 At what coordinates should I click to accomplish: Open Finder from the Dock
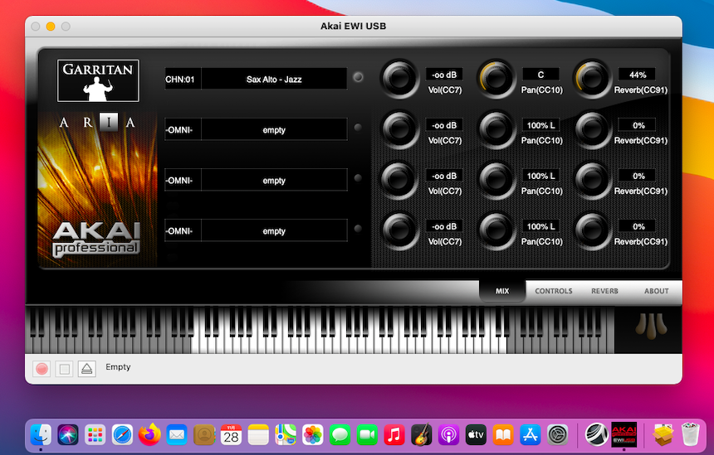coord(41,434)
